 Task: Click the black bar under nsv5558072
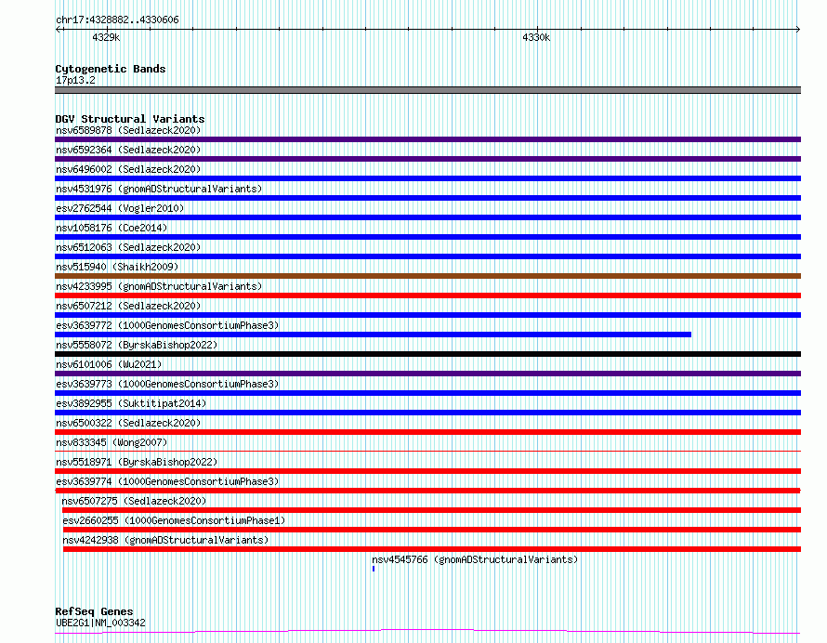(x=427, y=354)
